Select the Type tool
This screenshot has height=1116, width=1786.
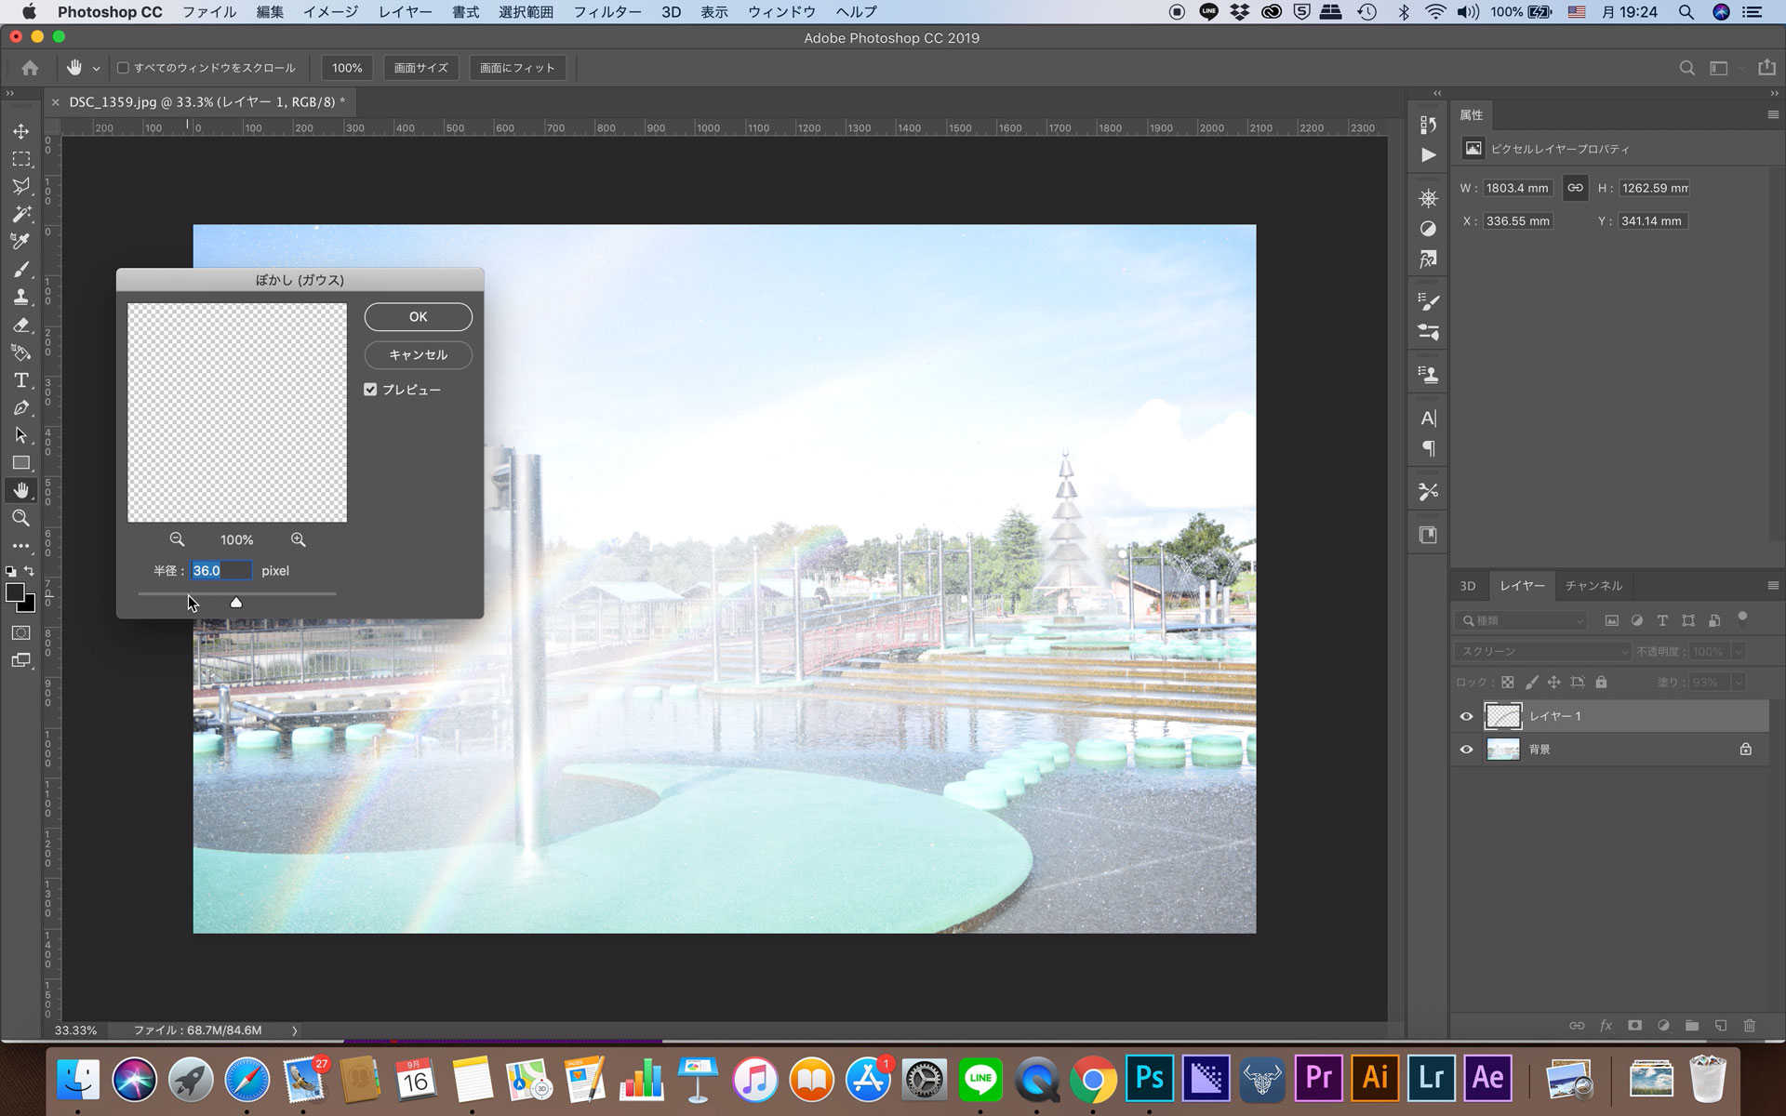(20, 380)
